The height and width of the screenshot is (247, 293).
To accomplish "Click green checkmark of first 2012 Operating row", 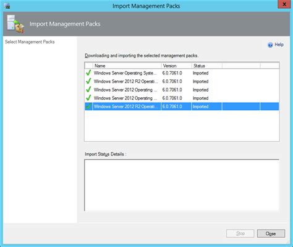I will pos(88,90).
